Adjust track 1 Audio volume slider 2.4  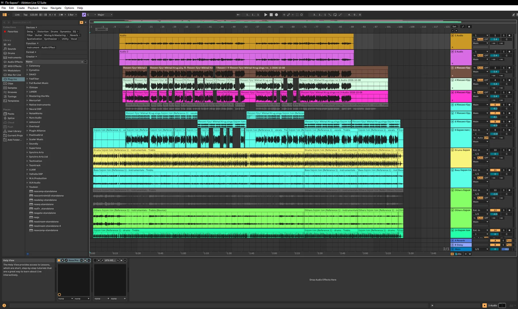pyautogui.click(x=495, y=39)
